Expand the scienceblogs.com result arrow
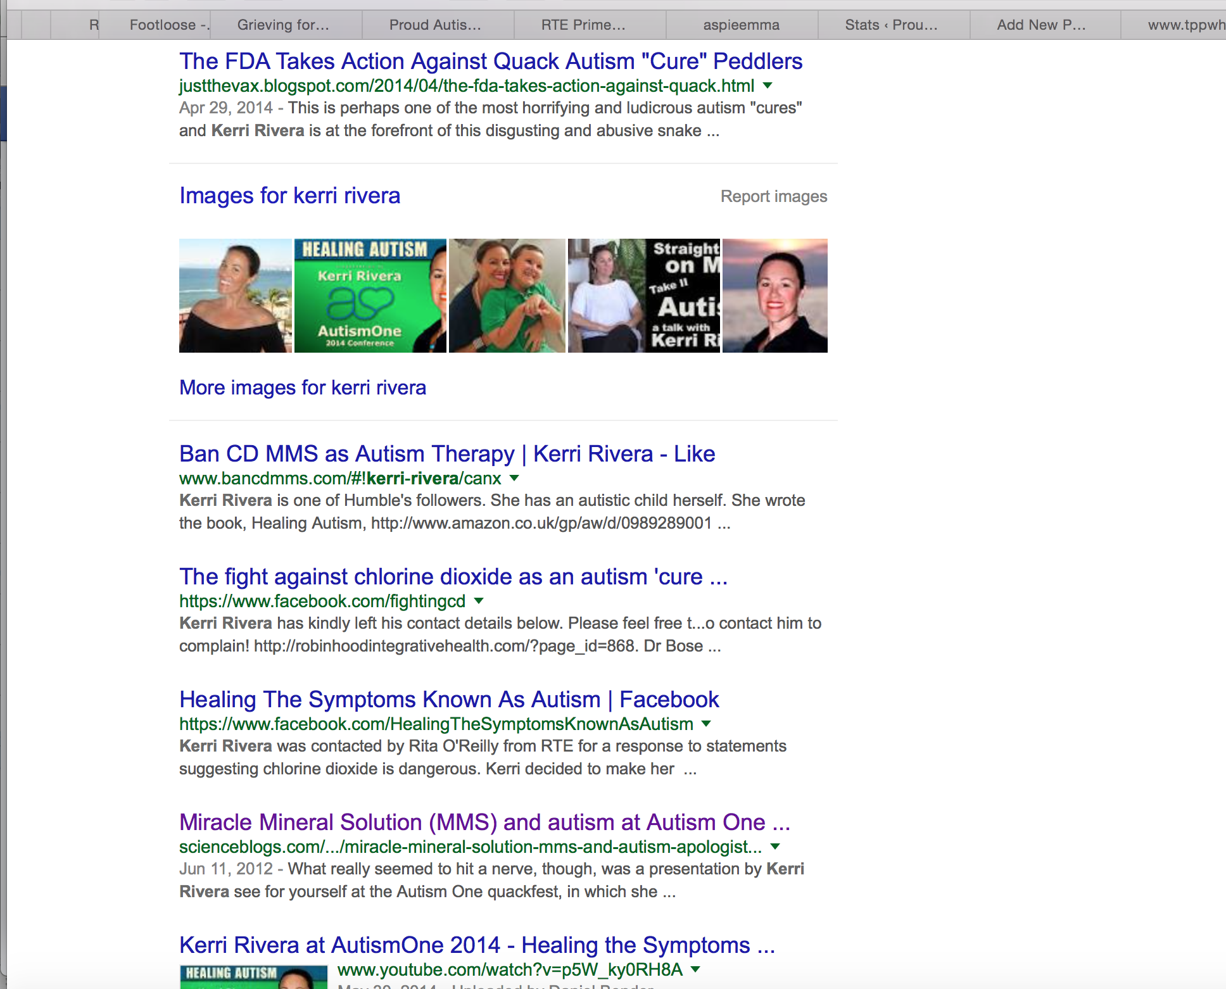1226x989 pixels. point(775,847)
